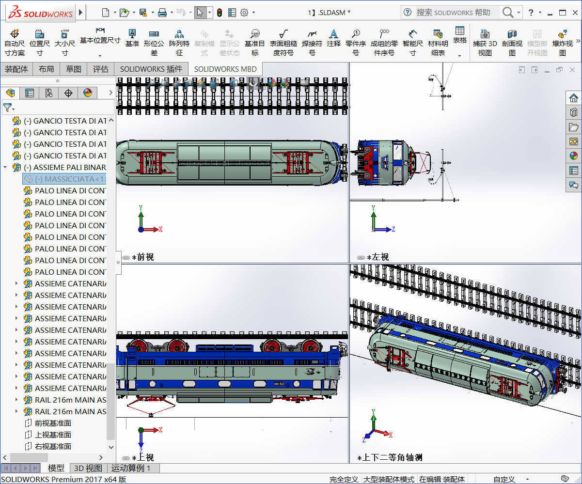Open the ConfigurationManager tab icon in panel

[x=49, y=93]
